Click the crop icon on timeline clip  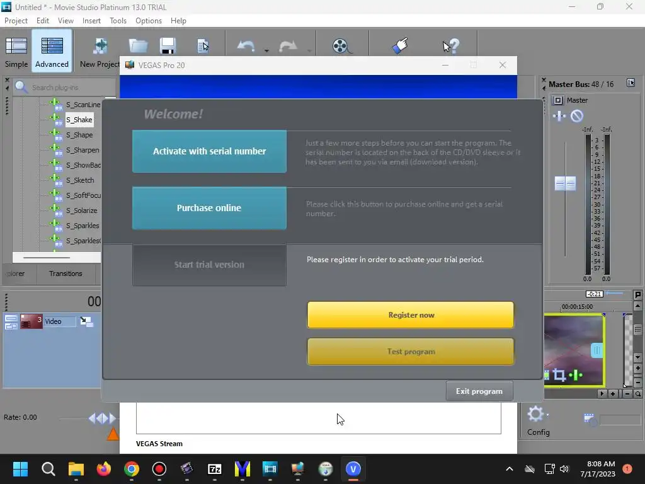pos(559,374)
